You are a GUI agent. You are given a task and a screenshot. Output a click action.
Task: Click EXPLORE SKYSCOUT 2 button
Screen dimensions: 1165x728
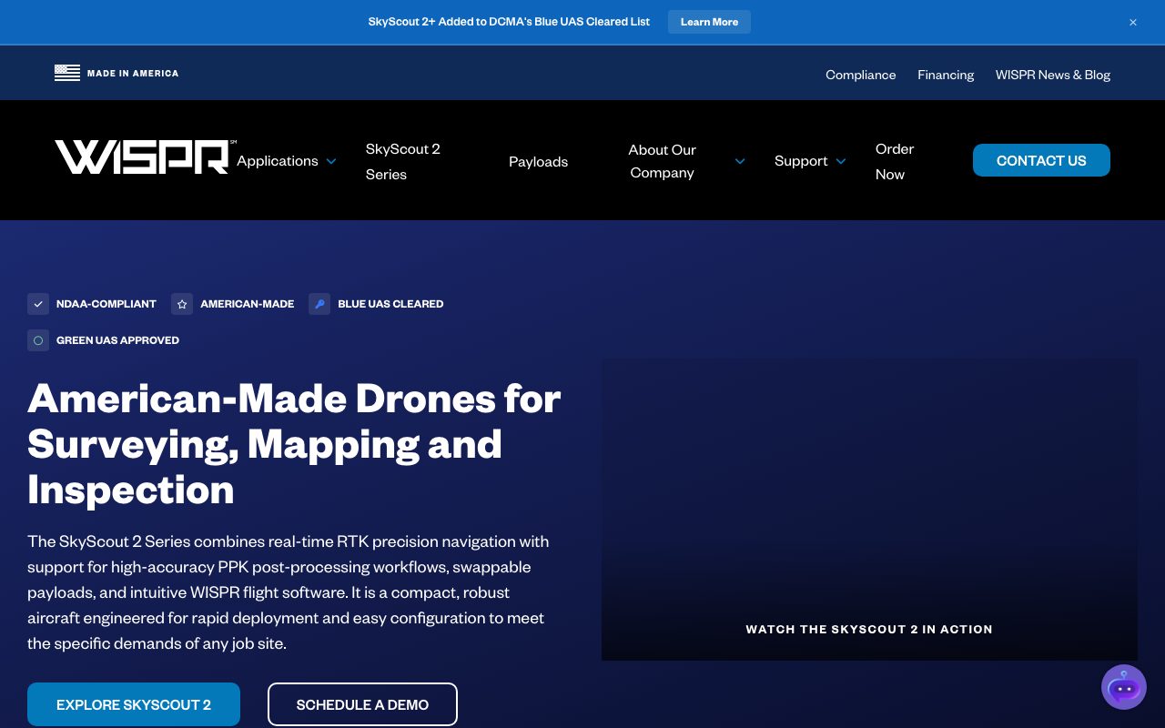134,704
